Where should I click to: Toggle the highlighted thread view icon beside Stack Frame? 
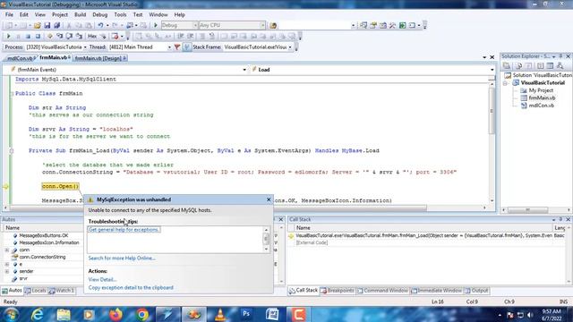(x=186, y=47)
